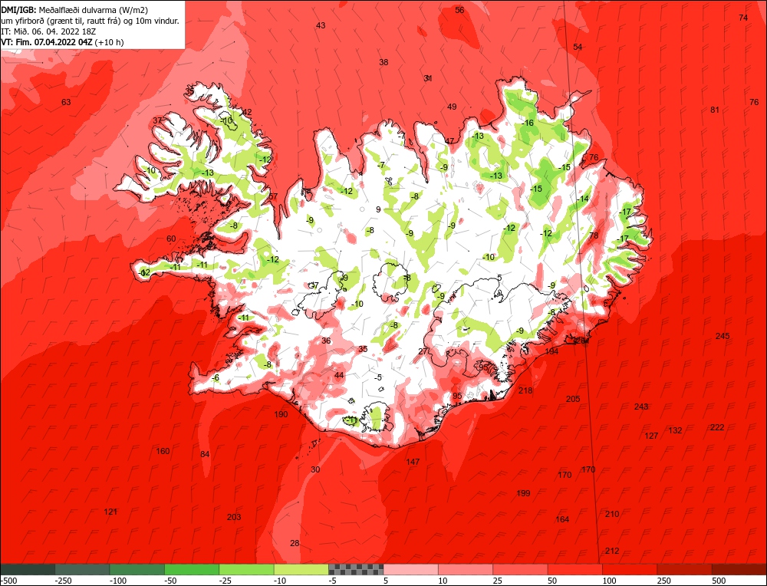Click the '81' value in the northeast ocean
Viewport: 767px width, 586px height.
(x=715, y=110)
